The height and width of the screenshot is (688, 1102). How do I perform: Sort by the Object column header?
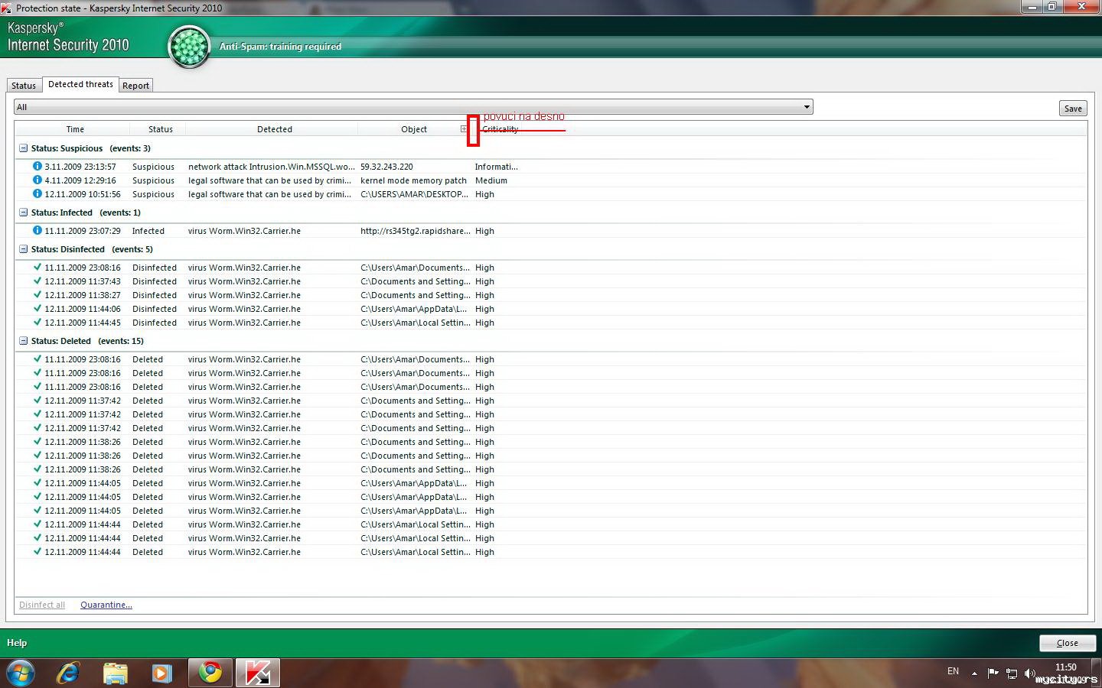414,129
